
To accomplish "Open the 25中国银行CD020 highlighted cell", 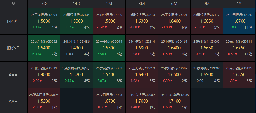I will 239,21.
